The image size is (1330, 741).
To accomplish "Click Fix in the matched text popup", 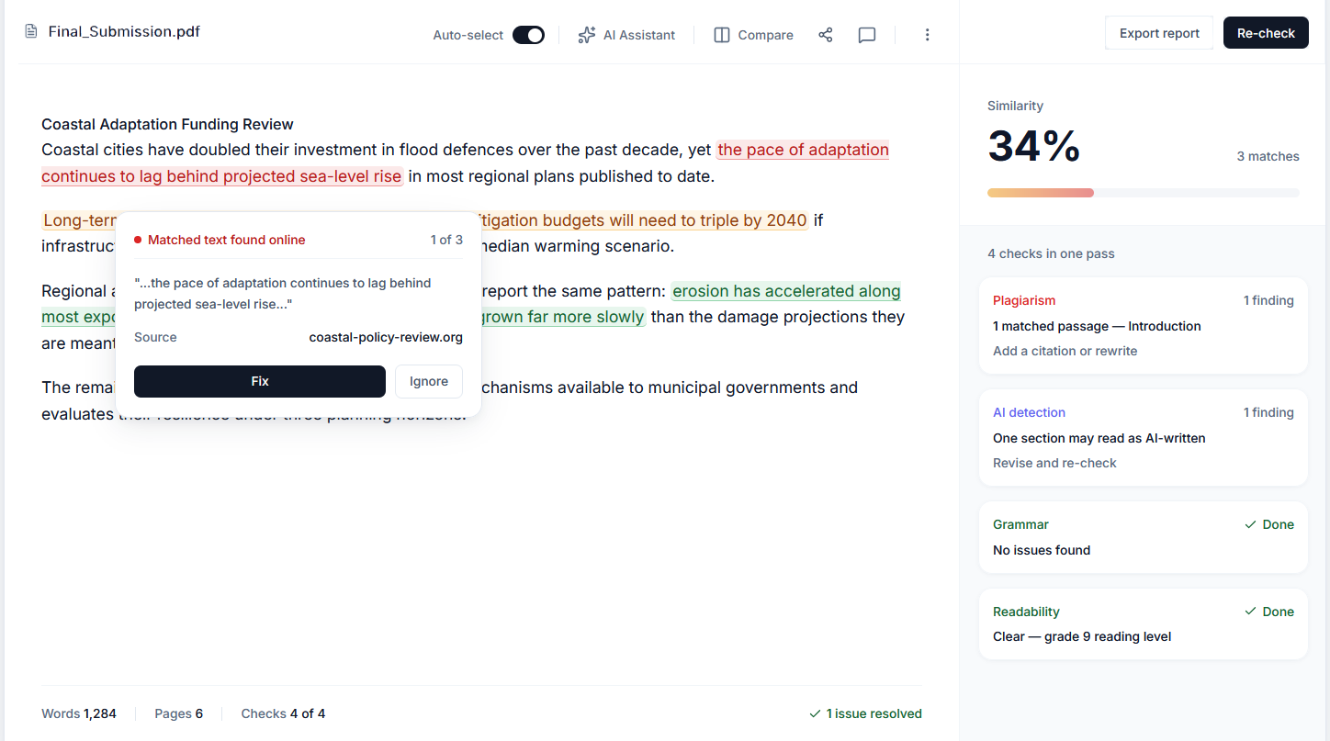I will coord(260,381).
